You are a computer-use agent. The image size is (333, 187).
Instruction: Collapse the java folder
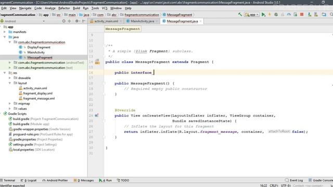click(5, 37)
